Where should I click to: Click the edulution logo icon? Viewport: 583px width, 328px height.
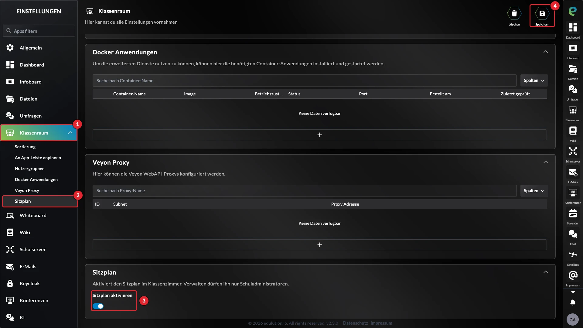point(572,11)
